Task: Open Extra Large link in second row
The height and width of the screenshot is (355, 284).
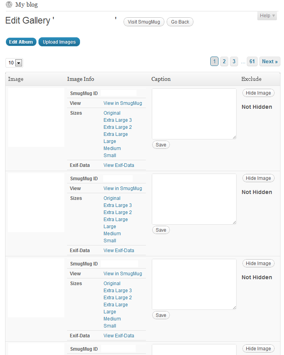Action: (x=116, y=220)
